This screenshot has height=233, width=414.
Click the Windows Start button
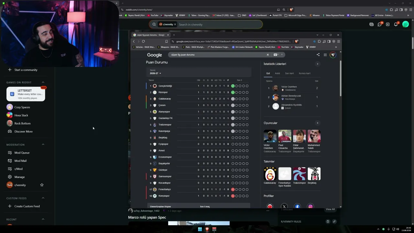(200, 229)
